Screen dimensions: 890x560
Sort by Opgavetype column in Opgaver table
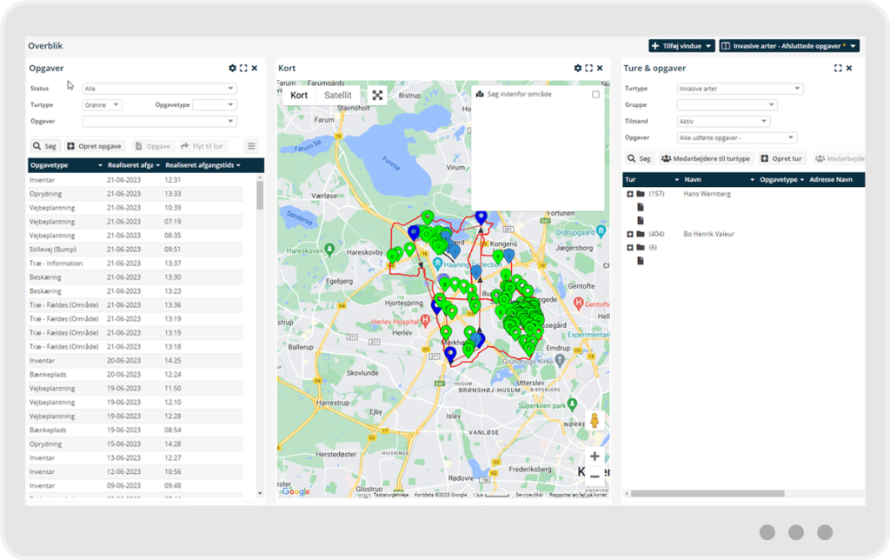(x=66, y=165)
